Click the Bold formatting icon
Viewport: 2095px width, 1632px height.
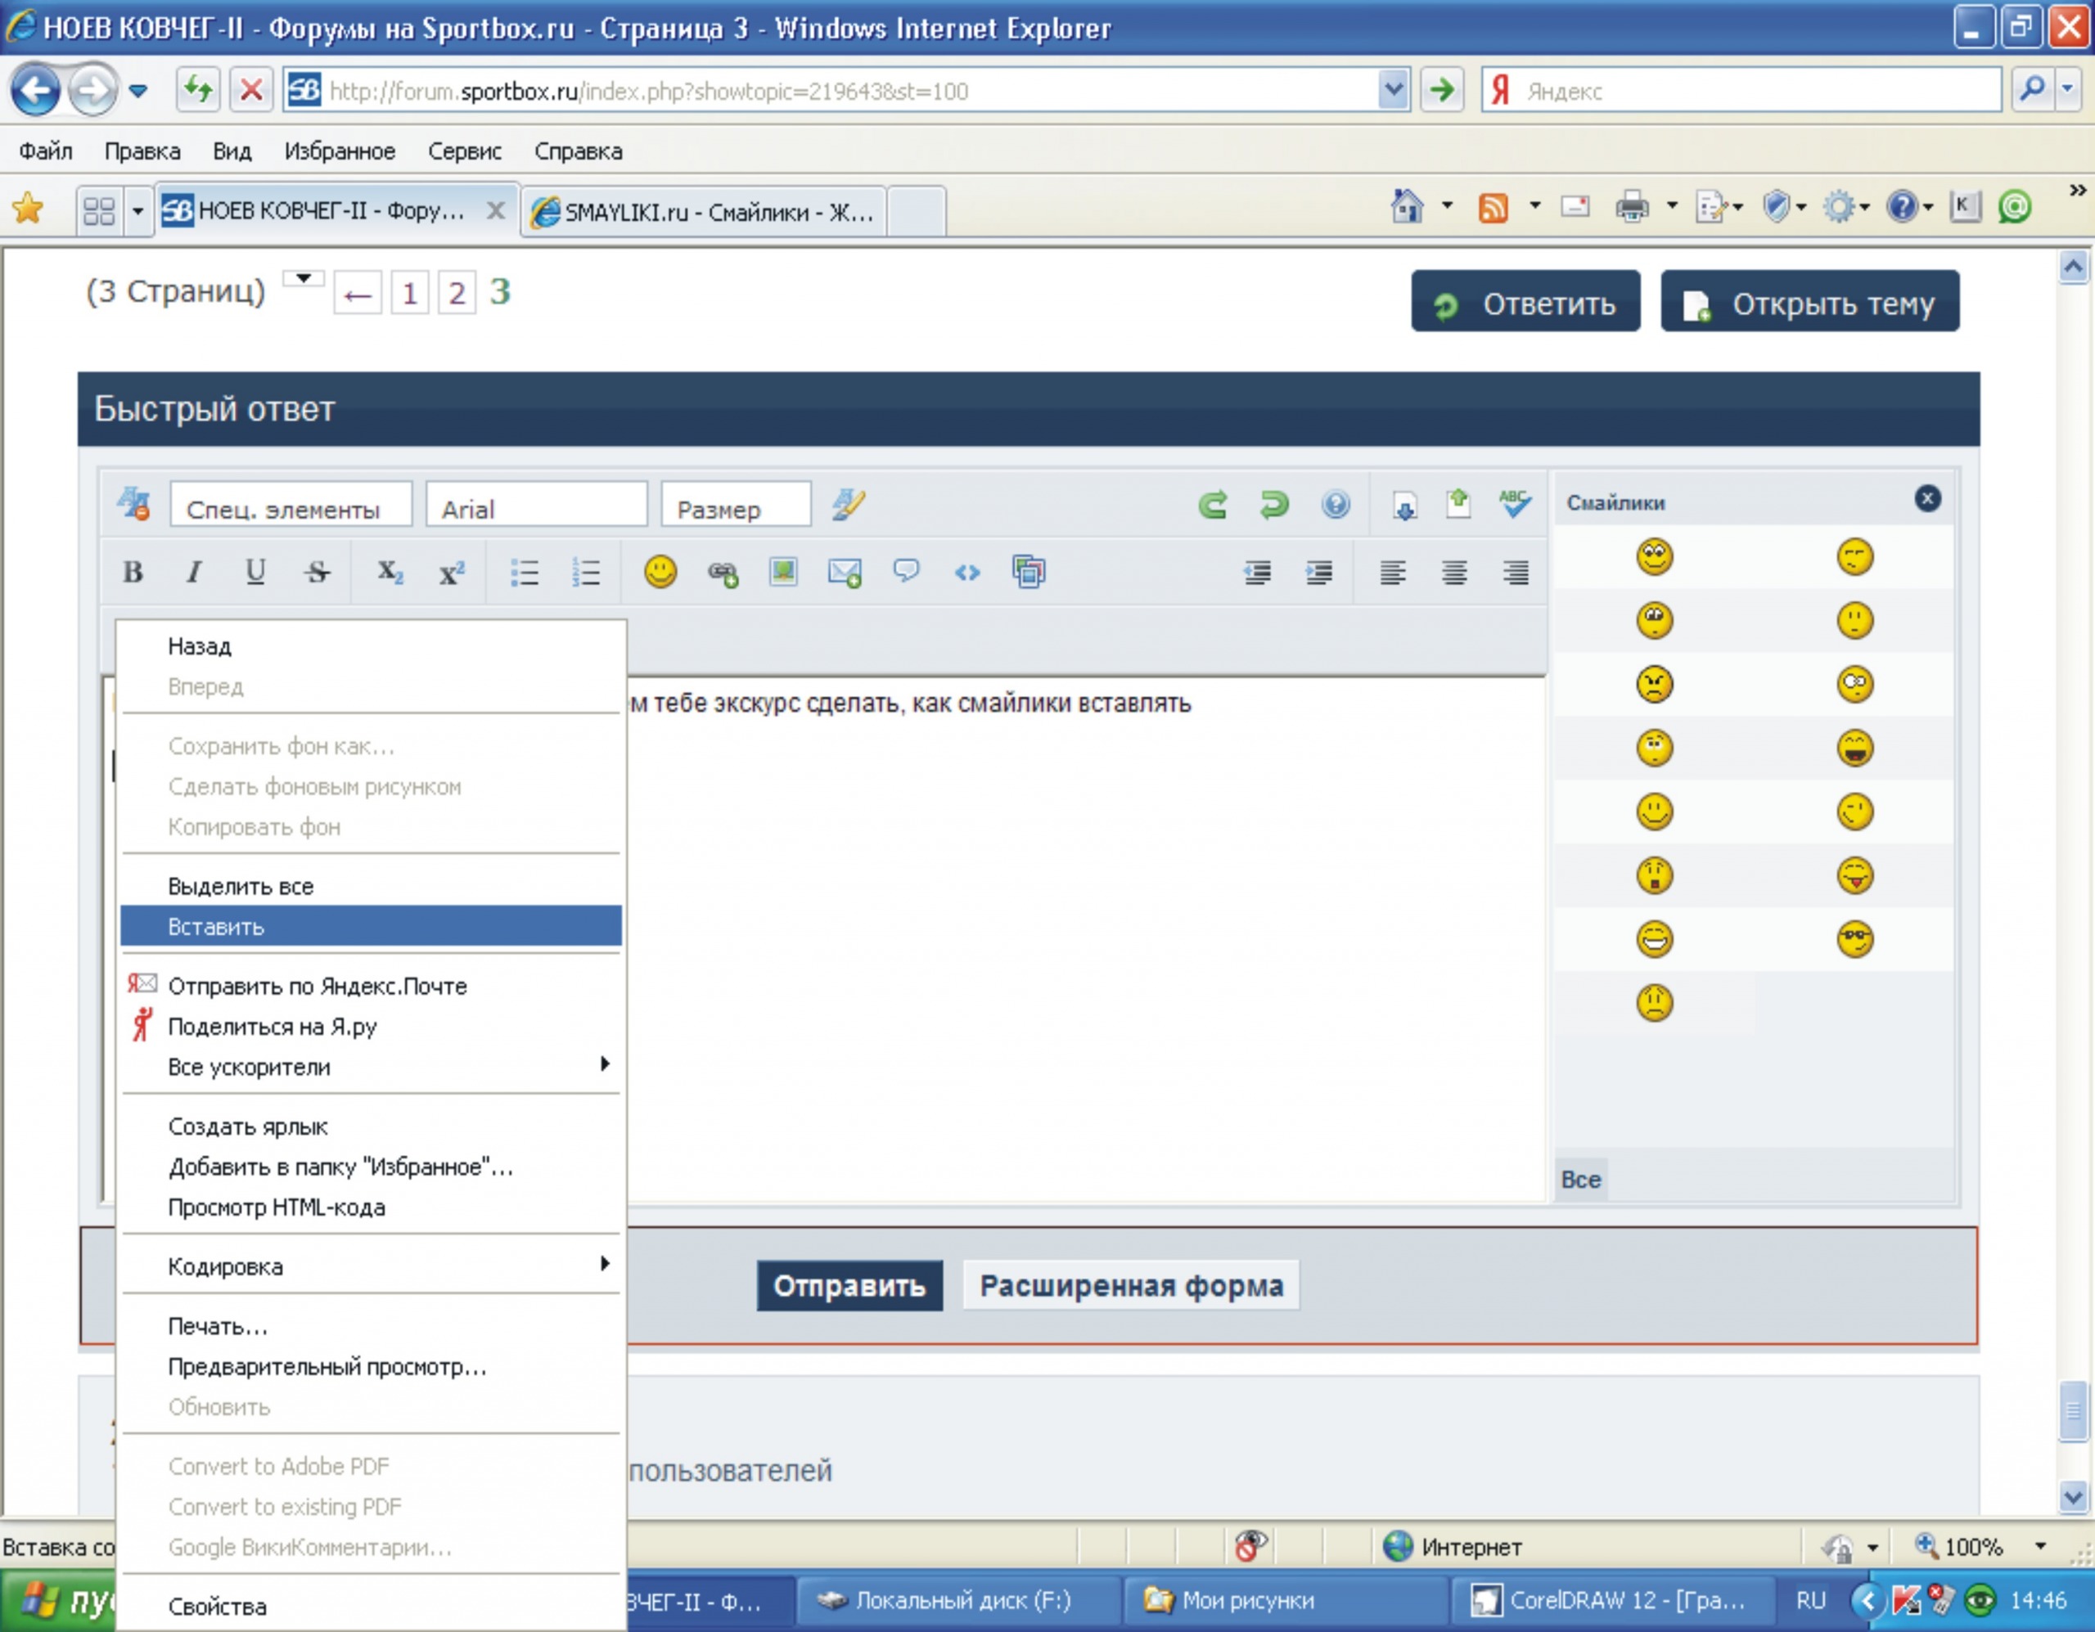(133, 573)
